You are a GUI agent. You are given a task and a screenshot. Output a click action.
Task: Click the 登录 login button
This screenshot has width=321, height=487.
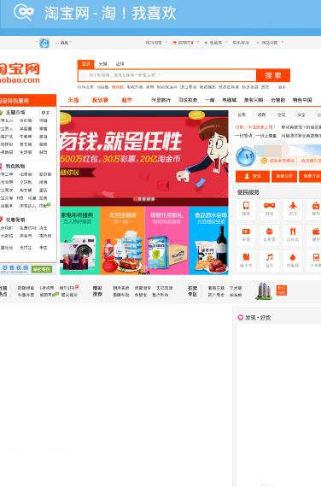(x=253, y=176)
